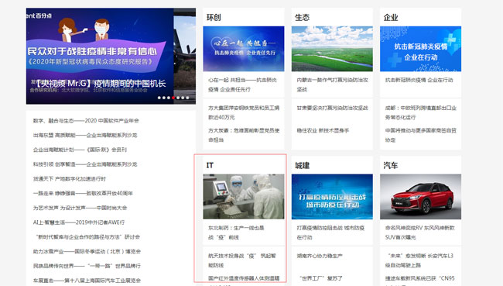Click the 抗击新冠肺炎疫情 企业在行动 image
The image size is (503, 286).
click(x=420, y=49)
